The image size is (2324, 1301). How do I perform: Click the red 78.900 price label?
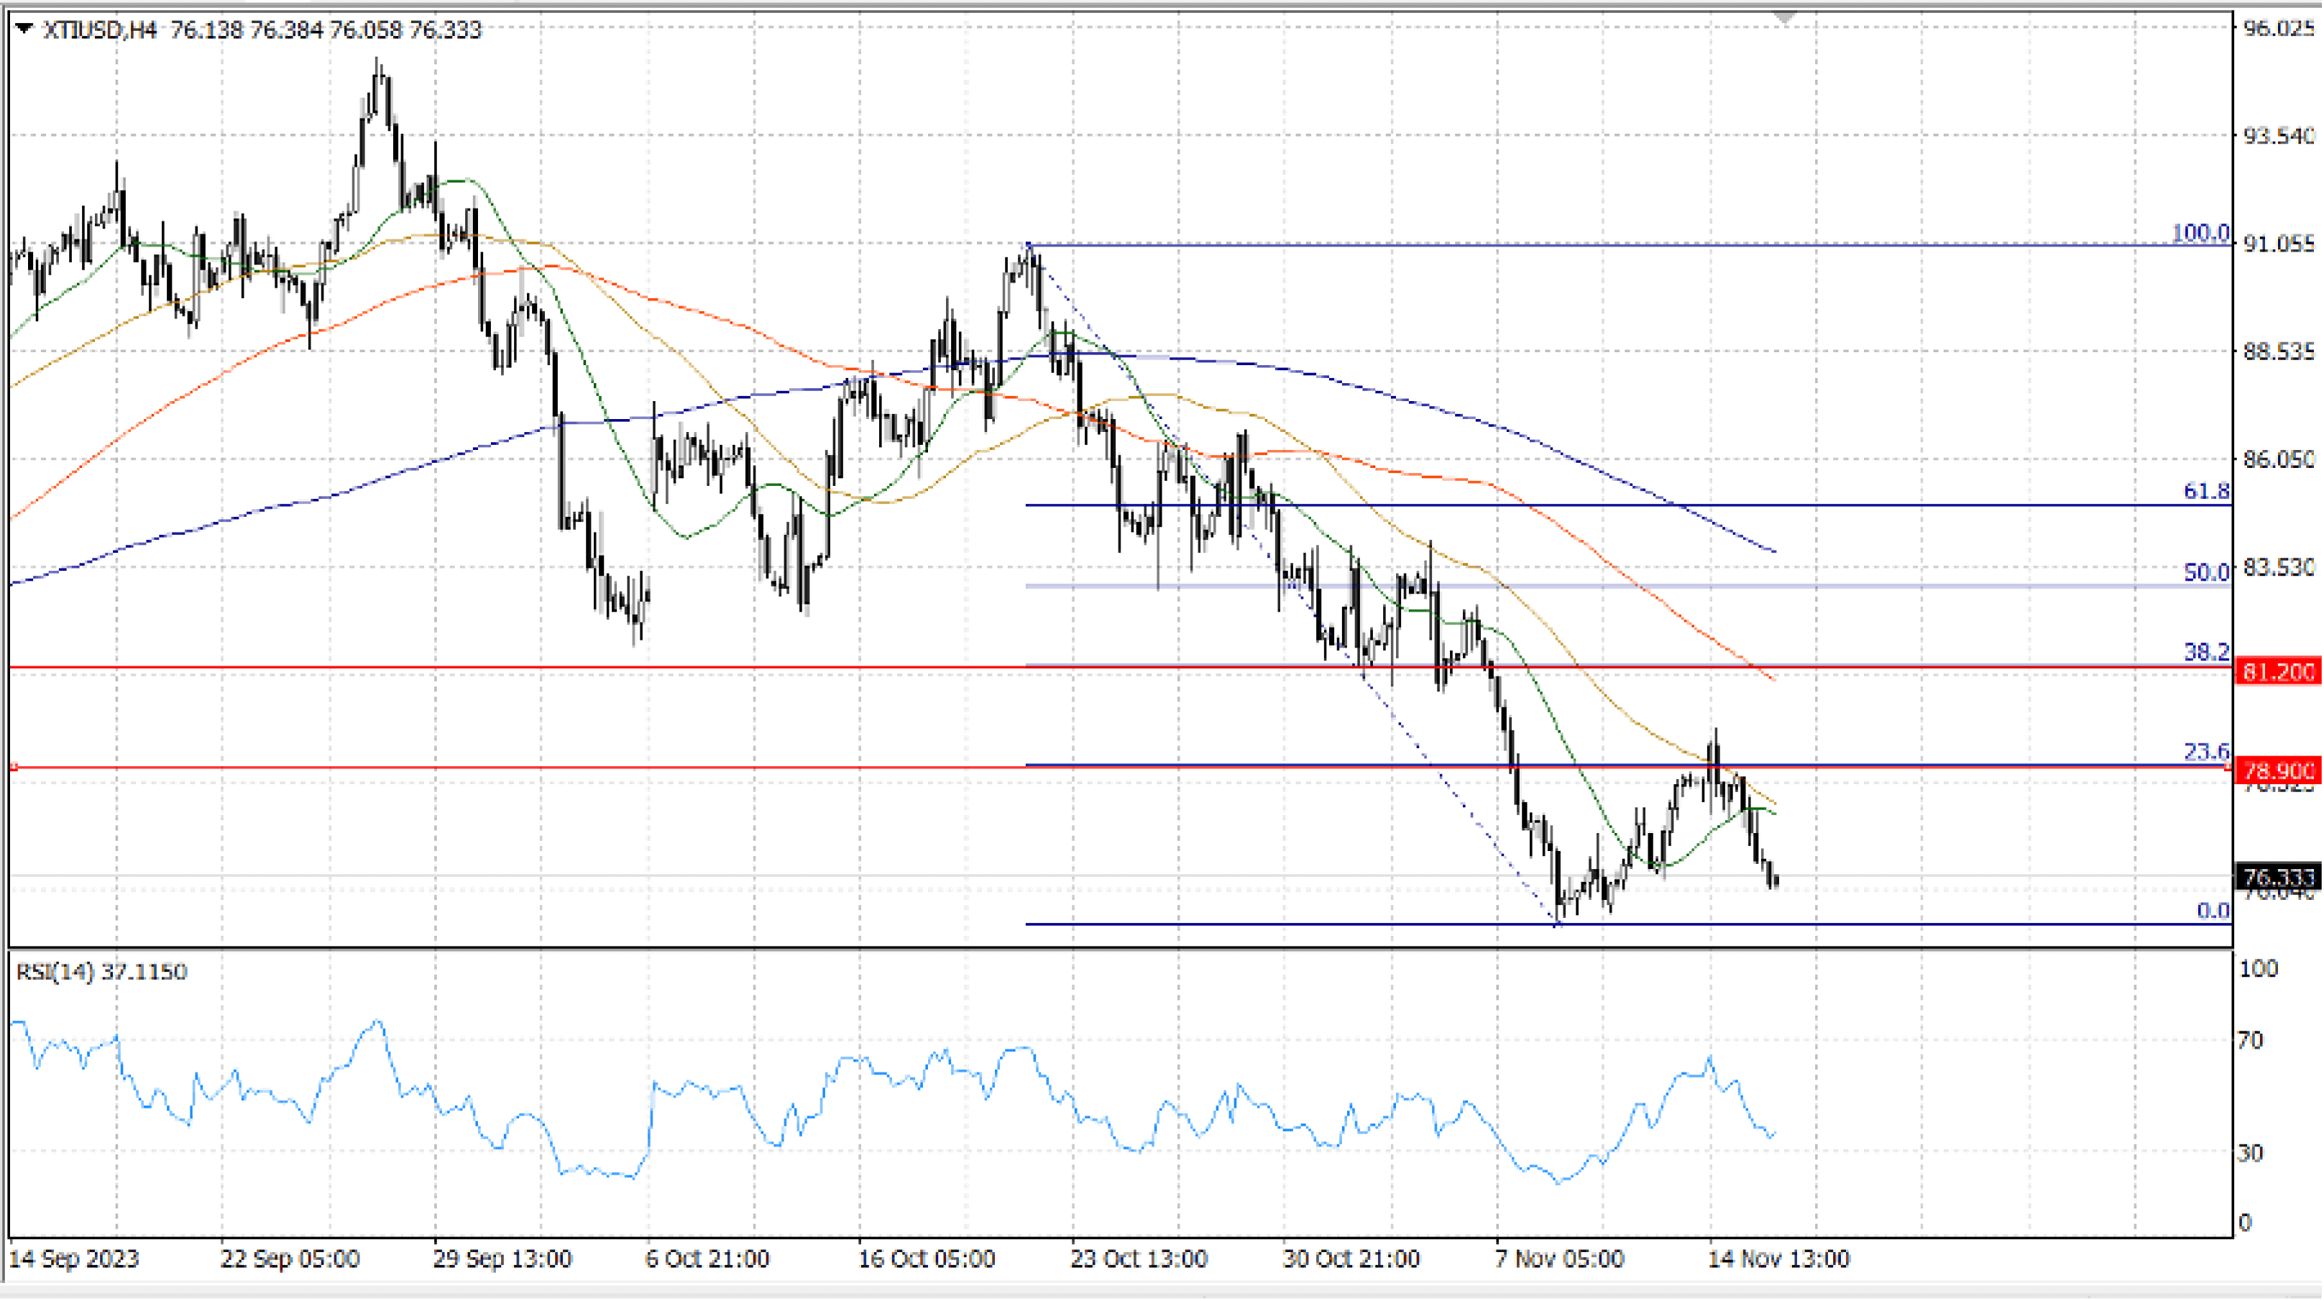2278,770
